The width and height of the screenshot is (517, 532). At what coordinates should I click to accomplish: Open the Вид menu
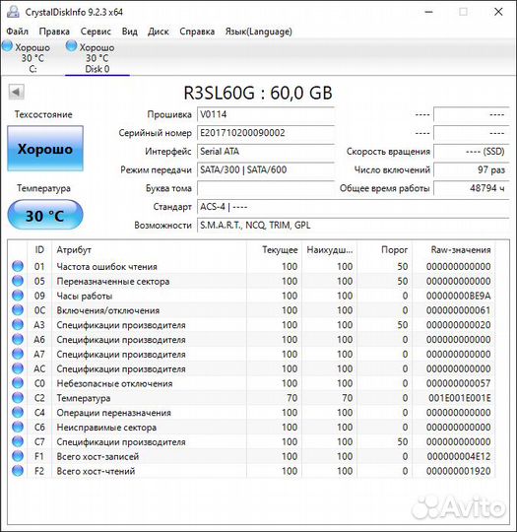click(x=130, y=32)
